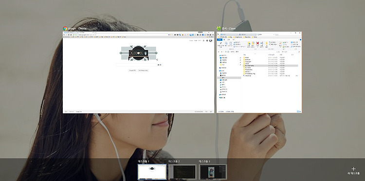This screenshot has height=181, width=365.
Task: Click the Chrome back arrow button
Action: (64, 35)
